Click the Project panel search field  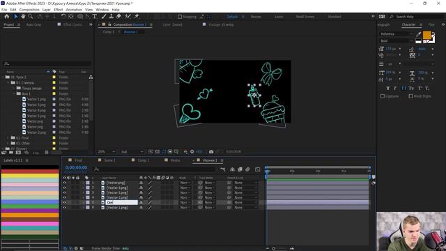[47, 64]
